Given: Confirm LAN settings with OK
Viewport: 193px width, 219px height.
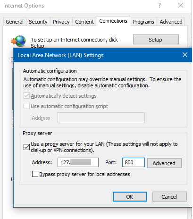Looking at the screenshot, I should pyautogui.click(x=130, y=197).
